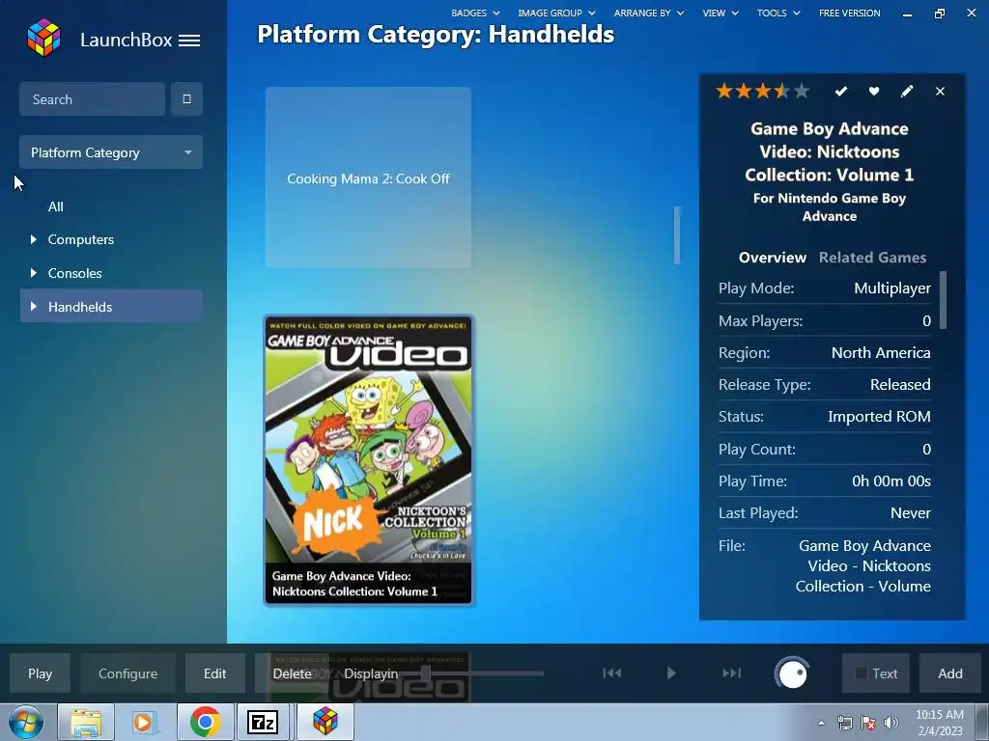Click the round volume knob control

point(792,673)
